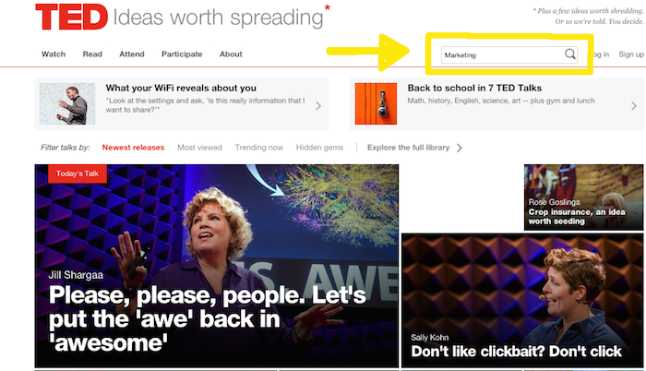
Task: Open the orange locker thumbnail
Action: (x=376, y=104)
